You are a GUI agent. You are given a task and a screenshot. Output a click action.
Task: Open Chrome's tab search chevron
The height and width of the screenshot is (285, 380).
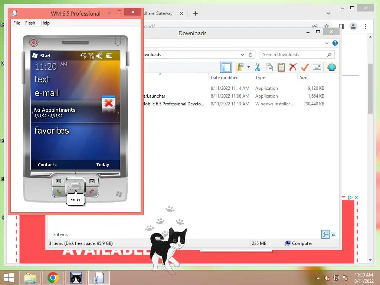click(x=328, y=13)
